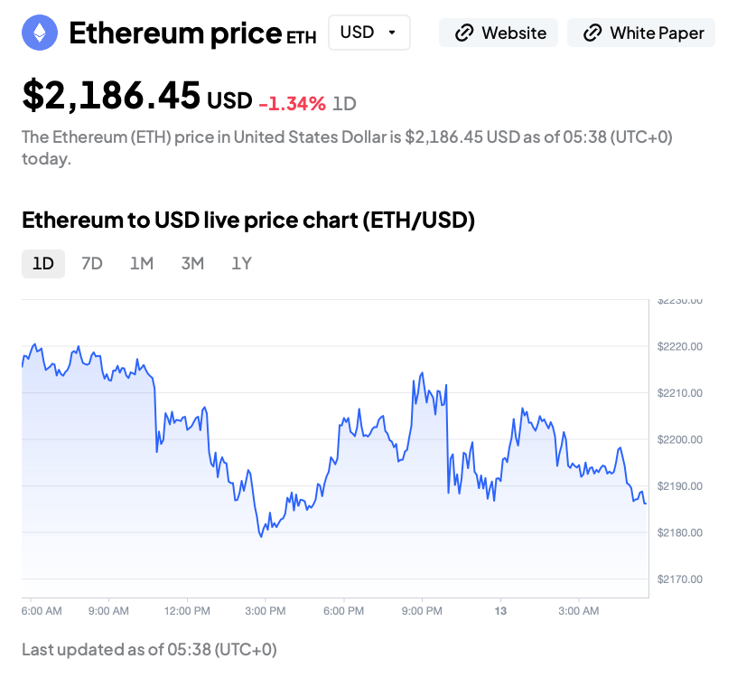Click the chain-link icon beside White Paper
This screenshot has width=737, height=687.
592,33
